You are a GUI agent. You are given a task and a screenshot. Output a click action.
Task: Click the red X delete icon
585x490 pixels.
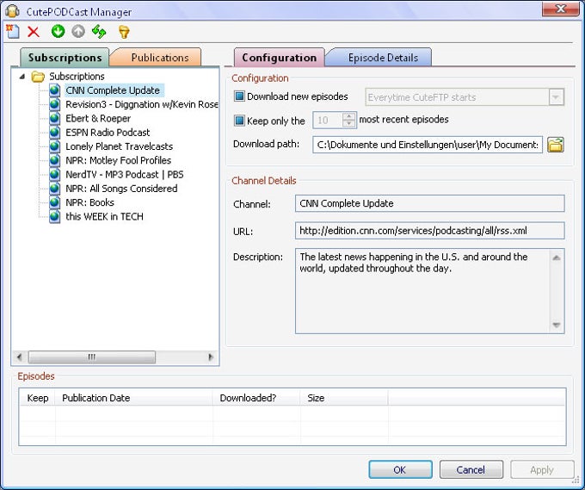coord(34,32)
